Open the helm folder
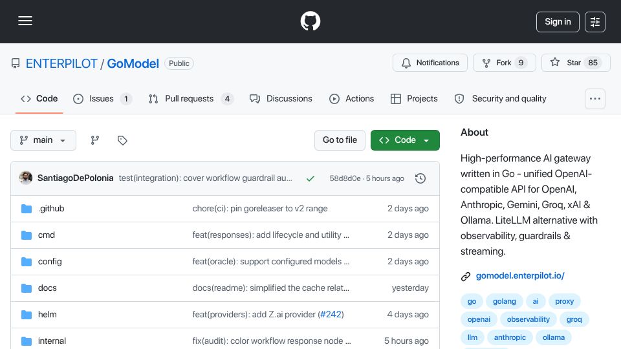The width and height of the screenshot is (621, 349). [47, 315]
